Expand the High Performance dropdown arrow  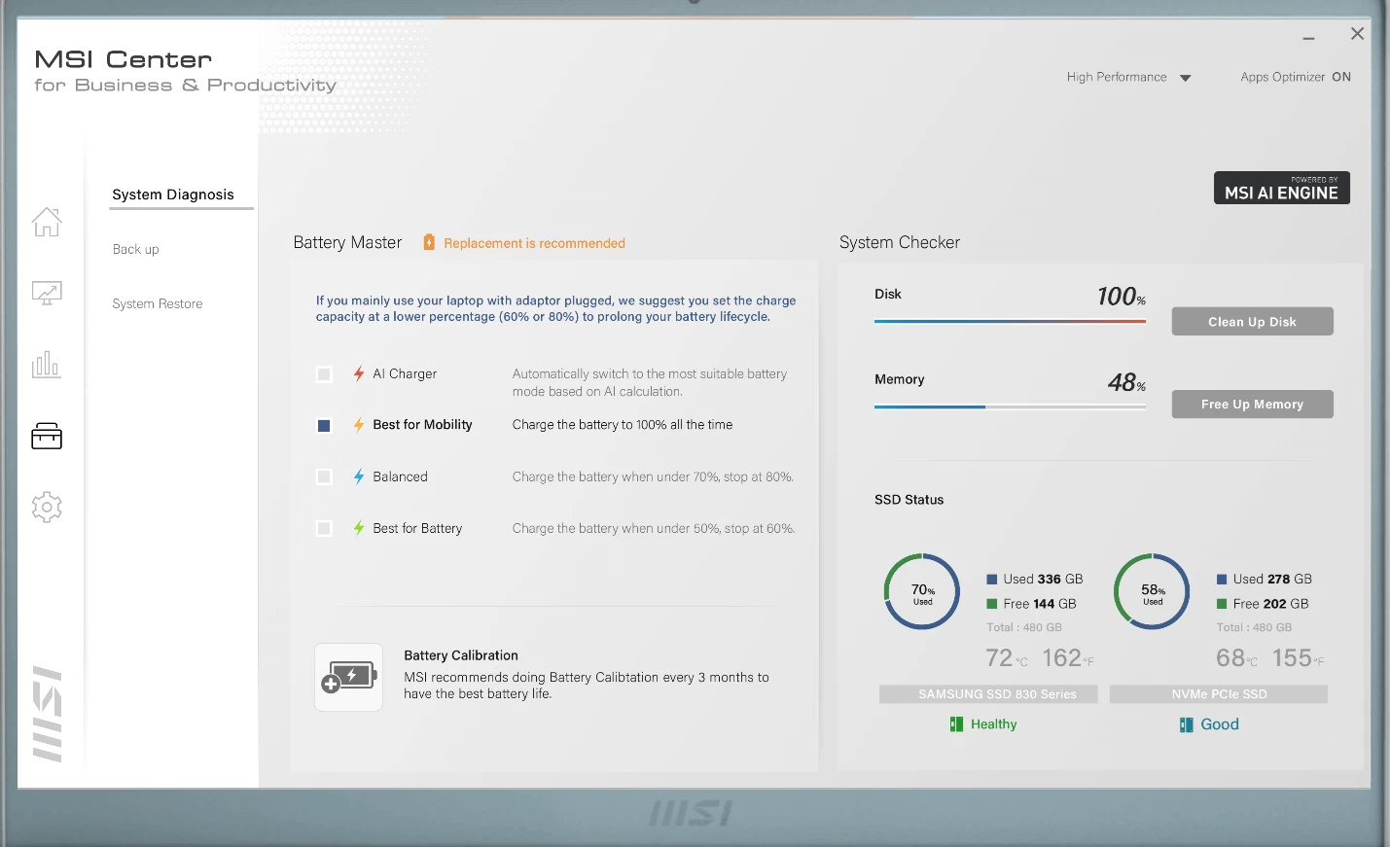click(x=1186, y=78)
